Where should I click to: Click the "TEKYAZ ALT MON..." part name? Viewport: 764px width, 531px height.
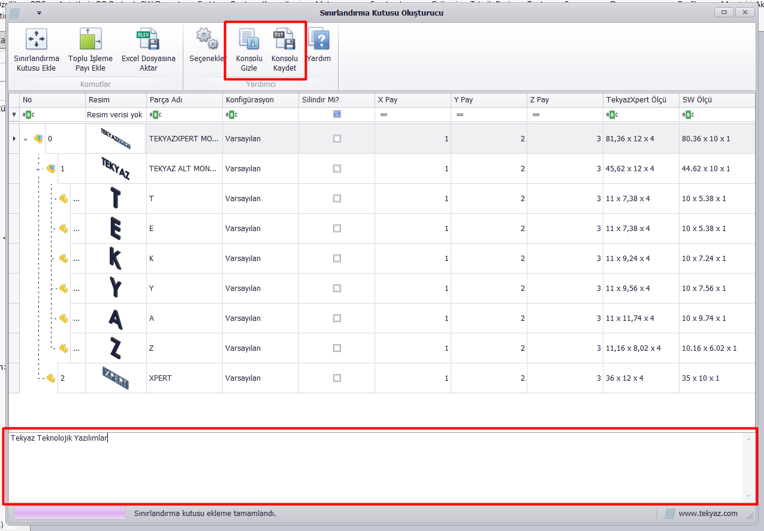pyautogui.click(x=183, y=169)
